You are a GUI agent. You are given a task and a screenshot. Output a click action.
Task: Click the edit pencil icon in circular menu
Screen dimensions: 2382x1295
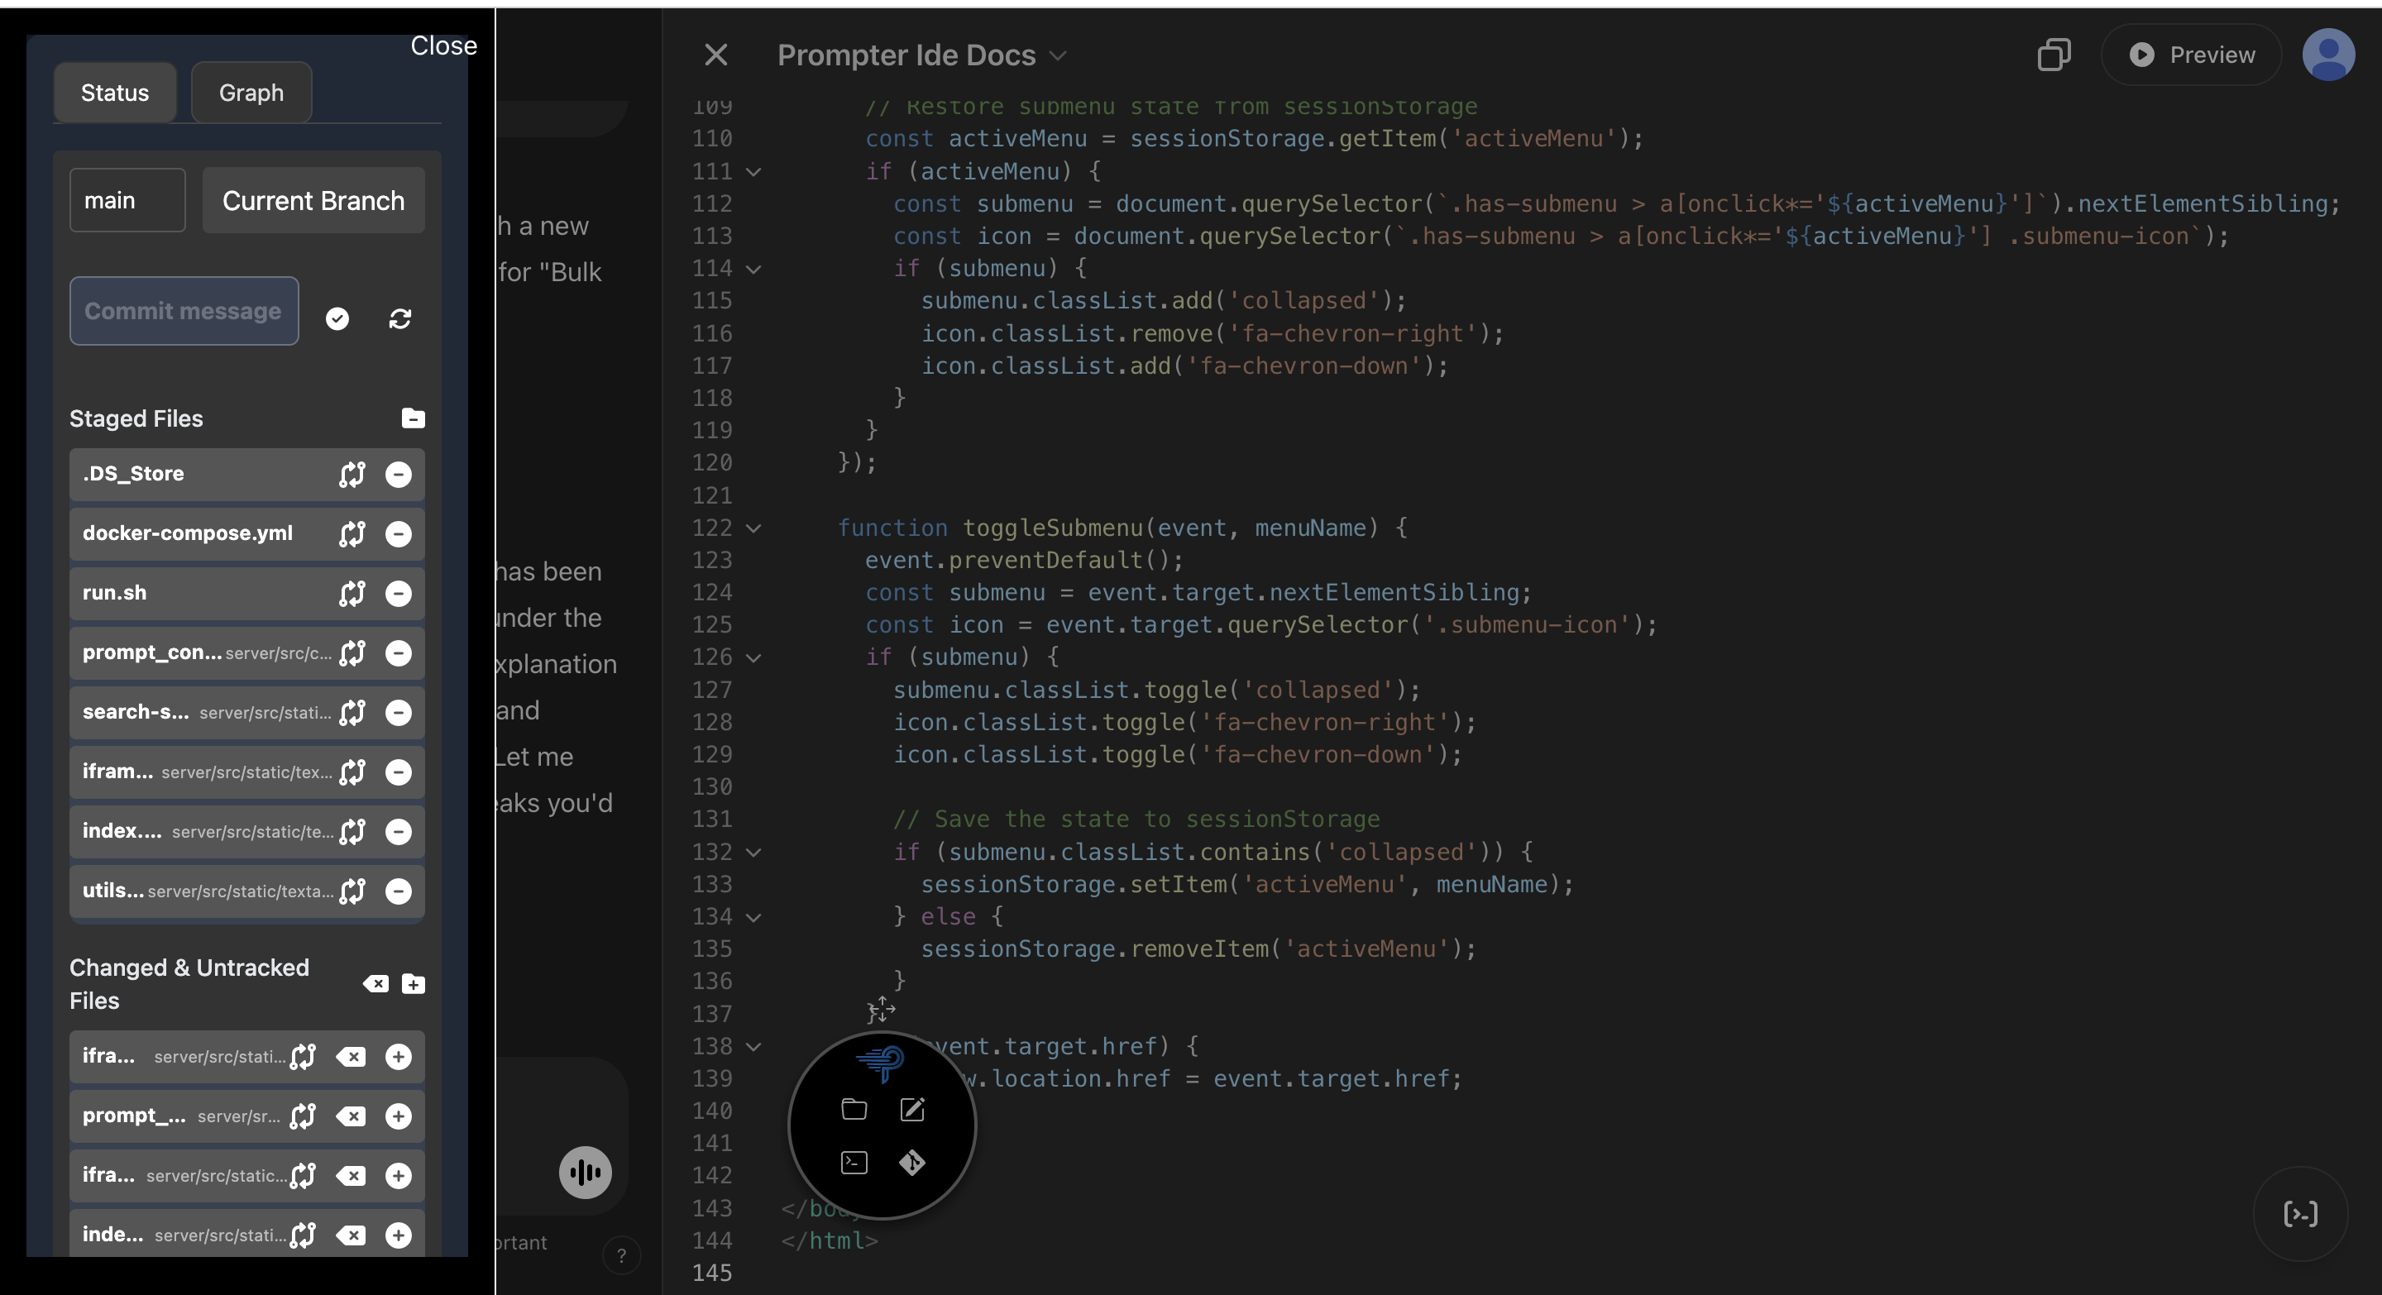pyautogui.click(x=911, y=1109)
